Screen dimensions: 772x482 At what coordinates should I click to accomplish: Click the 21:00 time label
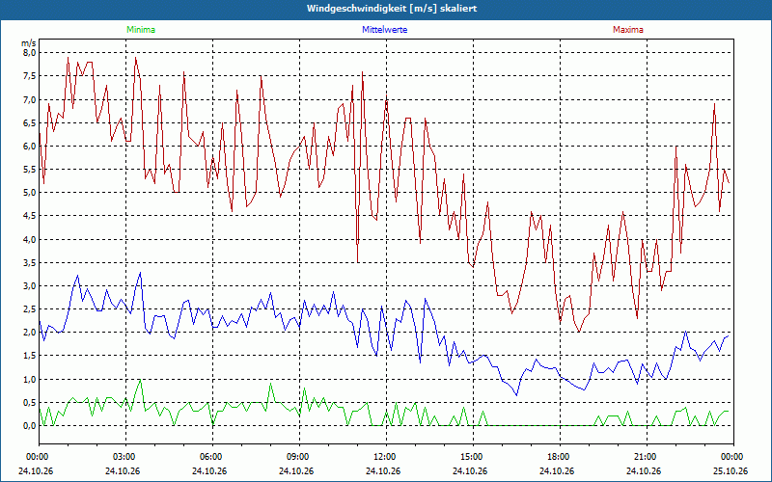point(644,457)
